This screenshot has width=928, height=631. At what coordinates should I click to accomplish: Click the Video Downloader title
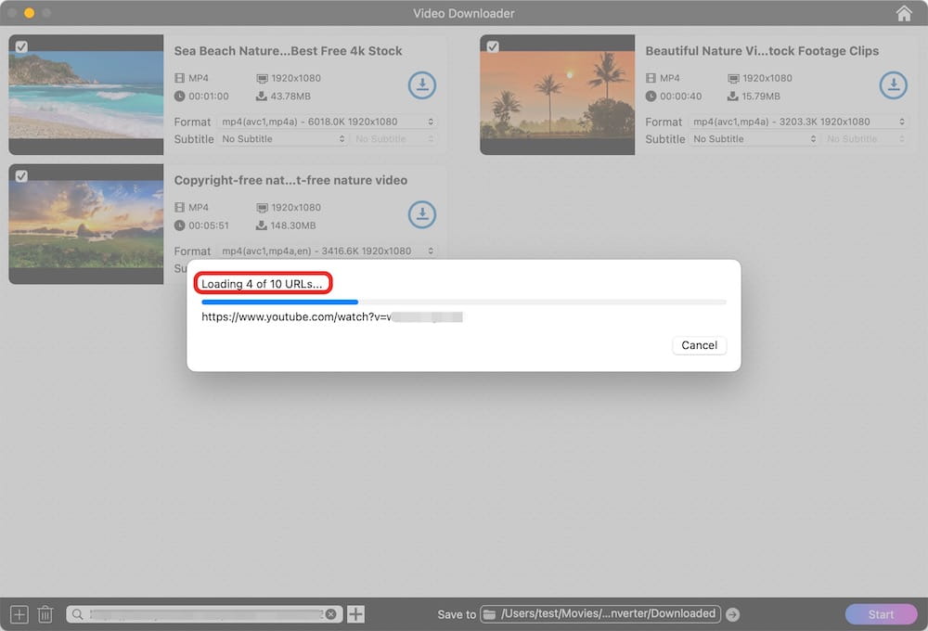463,13
